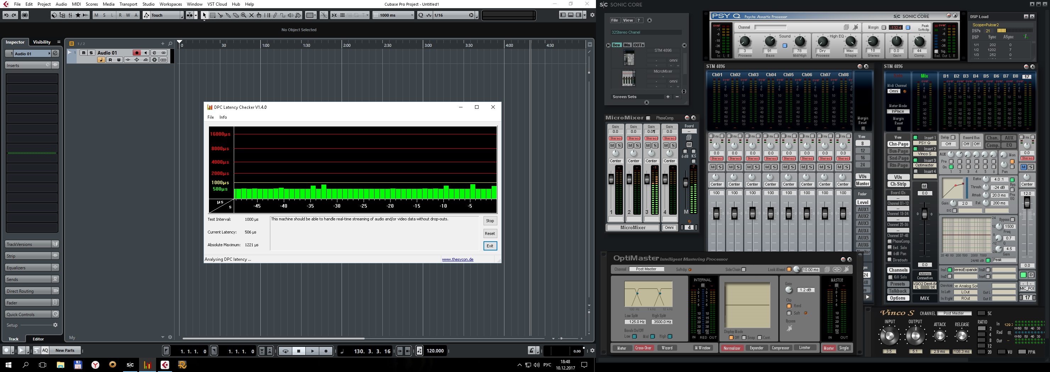Toggle Cycle loop in the transport bar
Image resolution: width=1050 pixels, height=372 pixels.
tap(285, 351)
